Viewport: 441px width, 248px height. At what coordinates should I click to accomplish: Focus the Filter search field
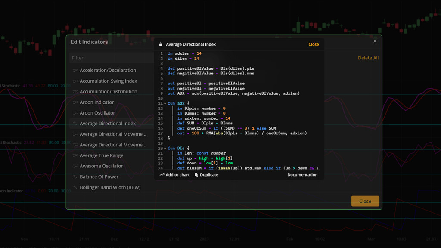tap(111, 58)
